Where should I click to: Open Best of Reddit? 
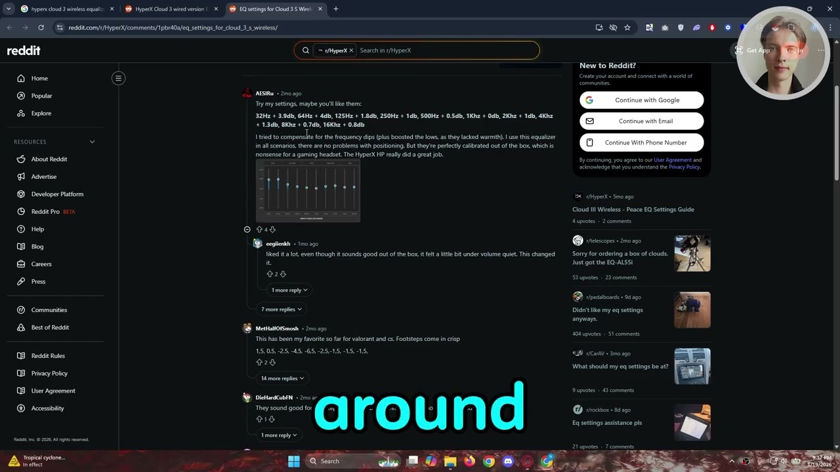50,327
